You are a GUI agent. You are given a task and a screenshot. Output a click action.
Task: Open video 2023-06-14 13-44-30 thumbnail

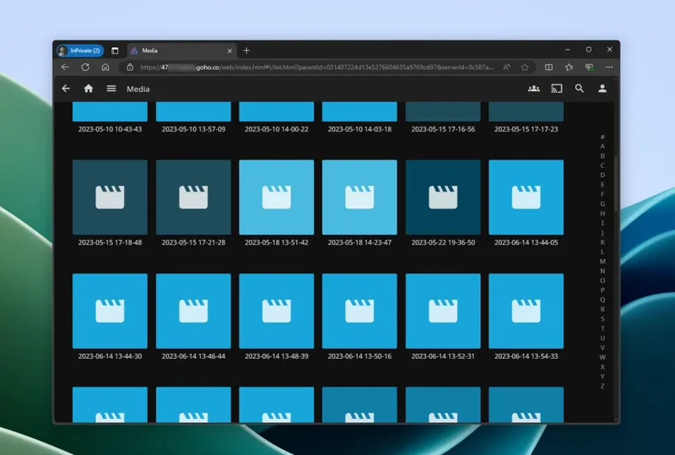(110, 311)
